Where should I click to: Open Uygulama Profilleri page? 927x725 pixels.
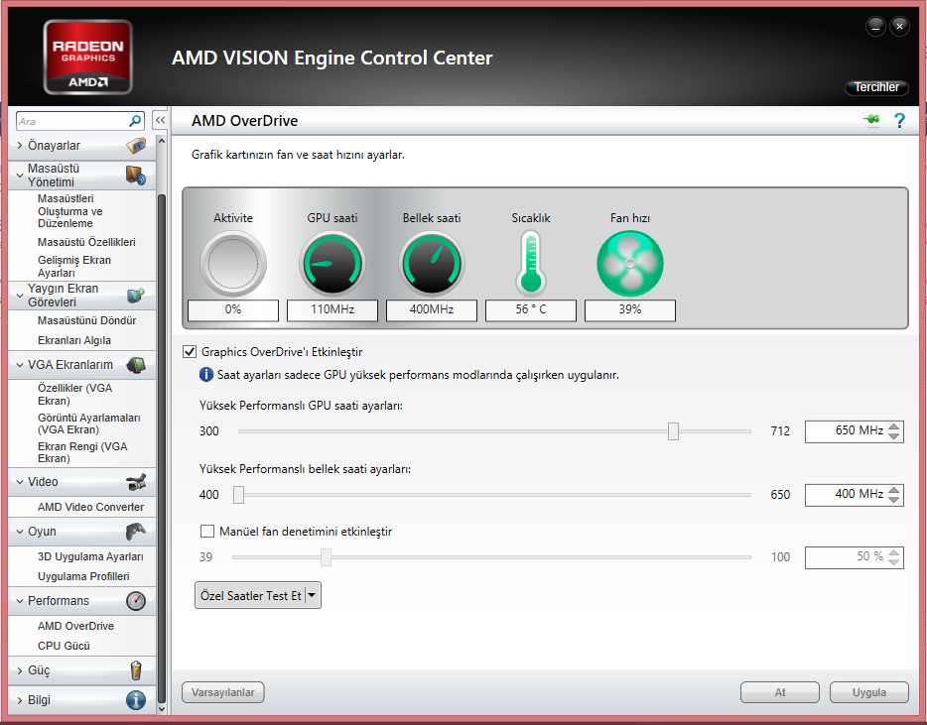tap(83, 576)
